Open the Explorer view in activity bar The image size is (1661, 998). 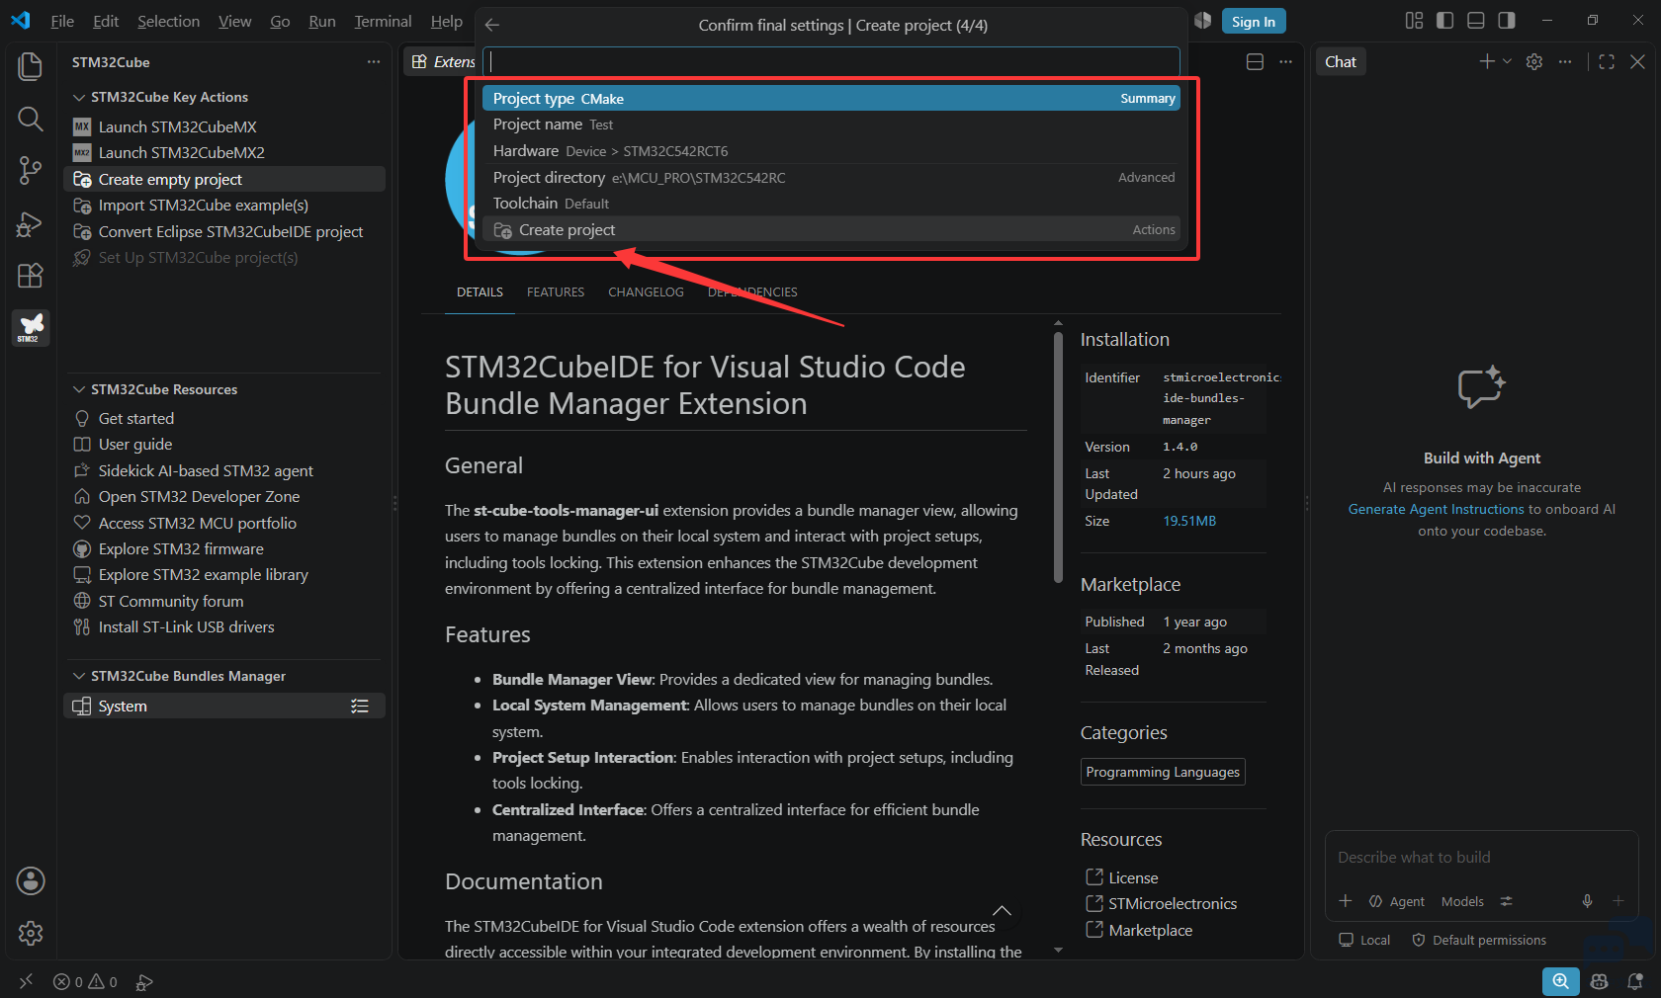[30, 66]
